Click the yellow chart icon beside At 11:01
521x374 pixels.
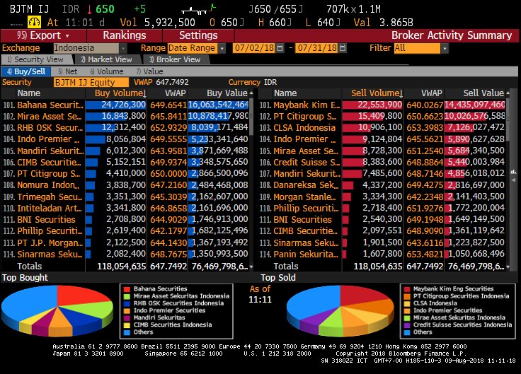tap(31, 22)
